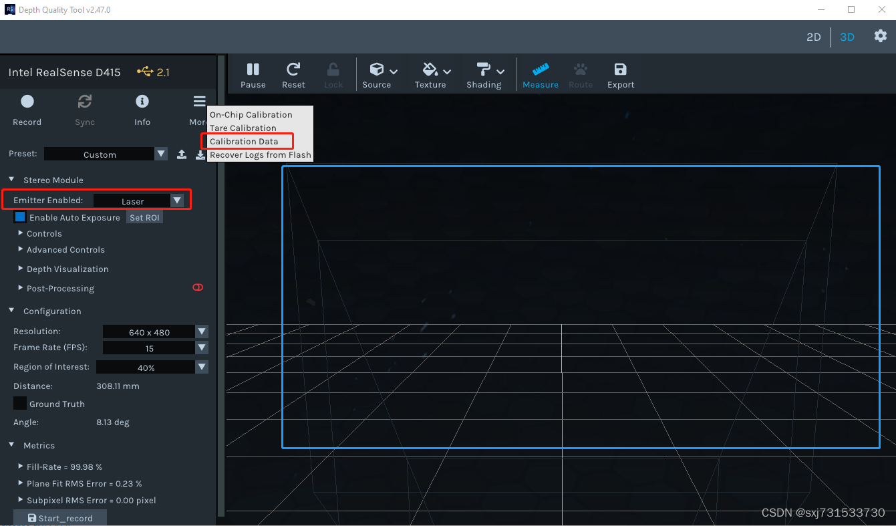
Task: Check the Ground Truth box
Action: point(20,404)
